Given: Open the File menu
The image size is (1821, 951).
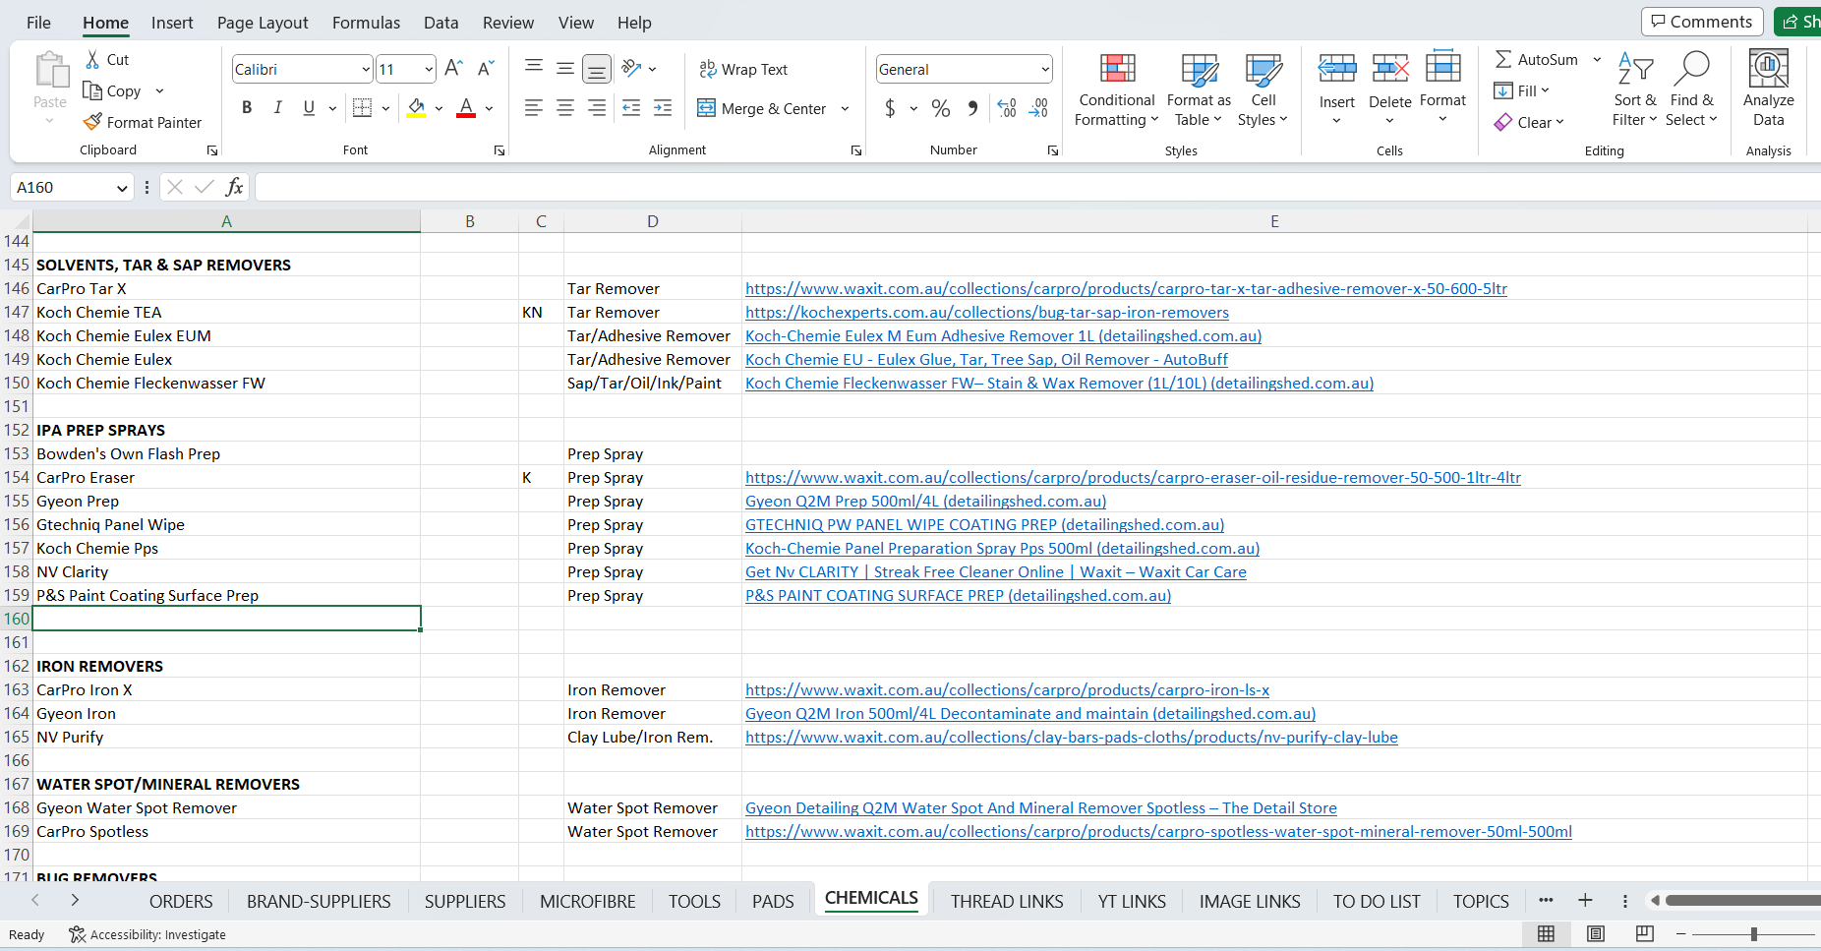Looking at the screenshot, I should 38,23.
